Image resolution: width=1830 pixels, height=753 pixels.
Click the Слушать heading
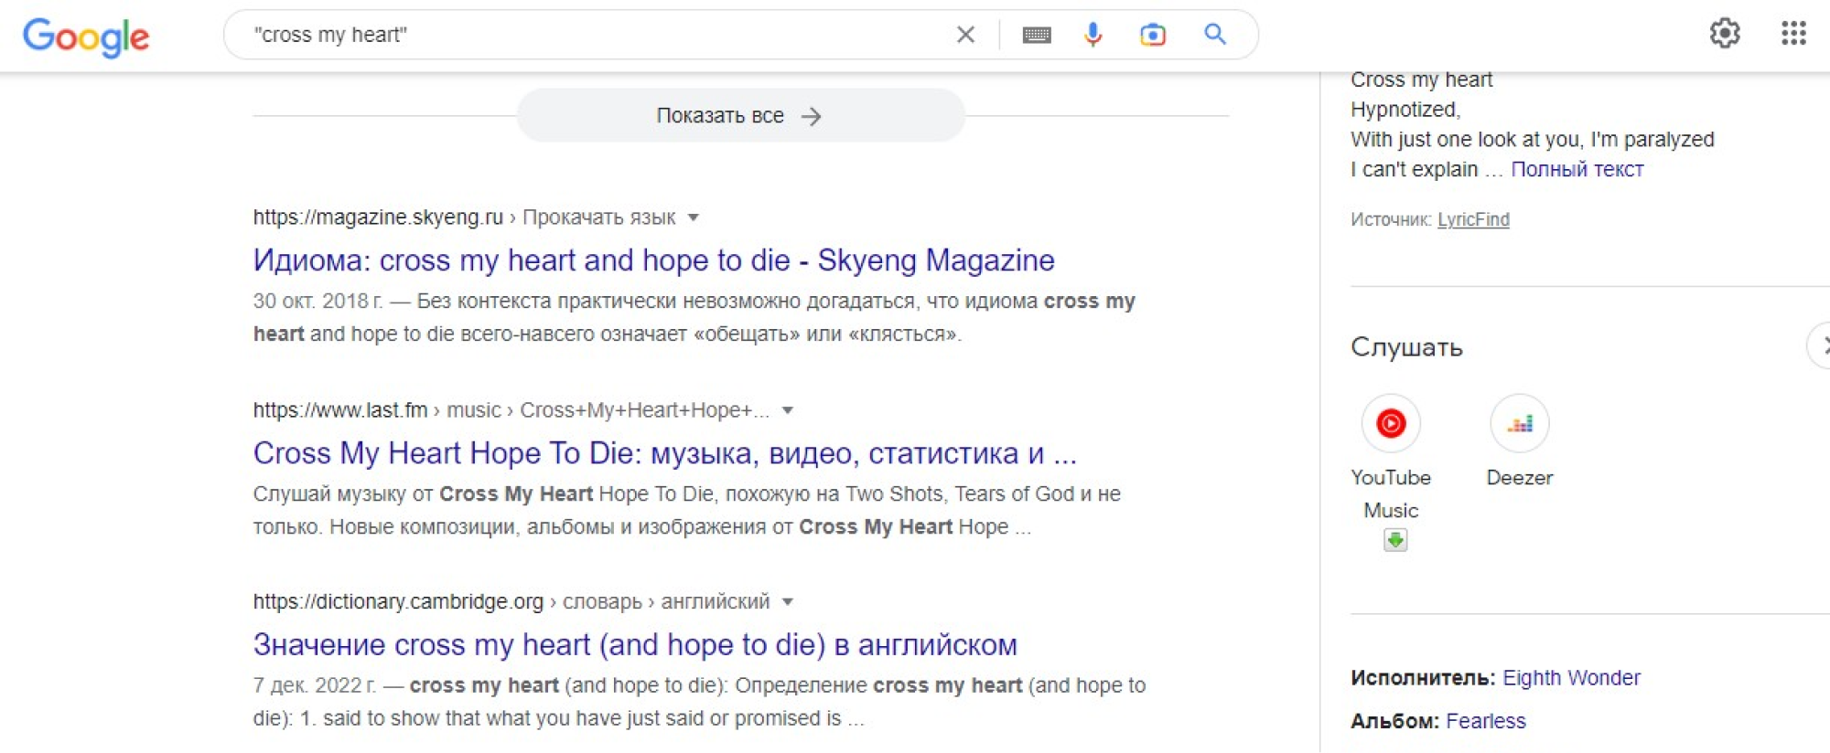tap(1406, 347)
